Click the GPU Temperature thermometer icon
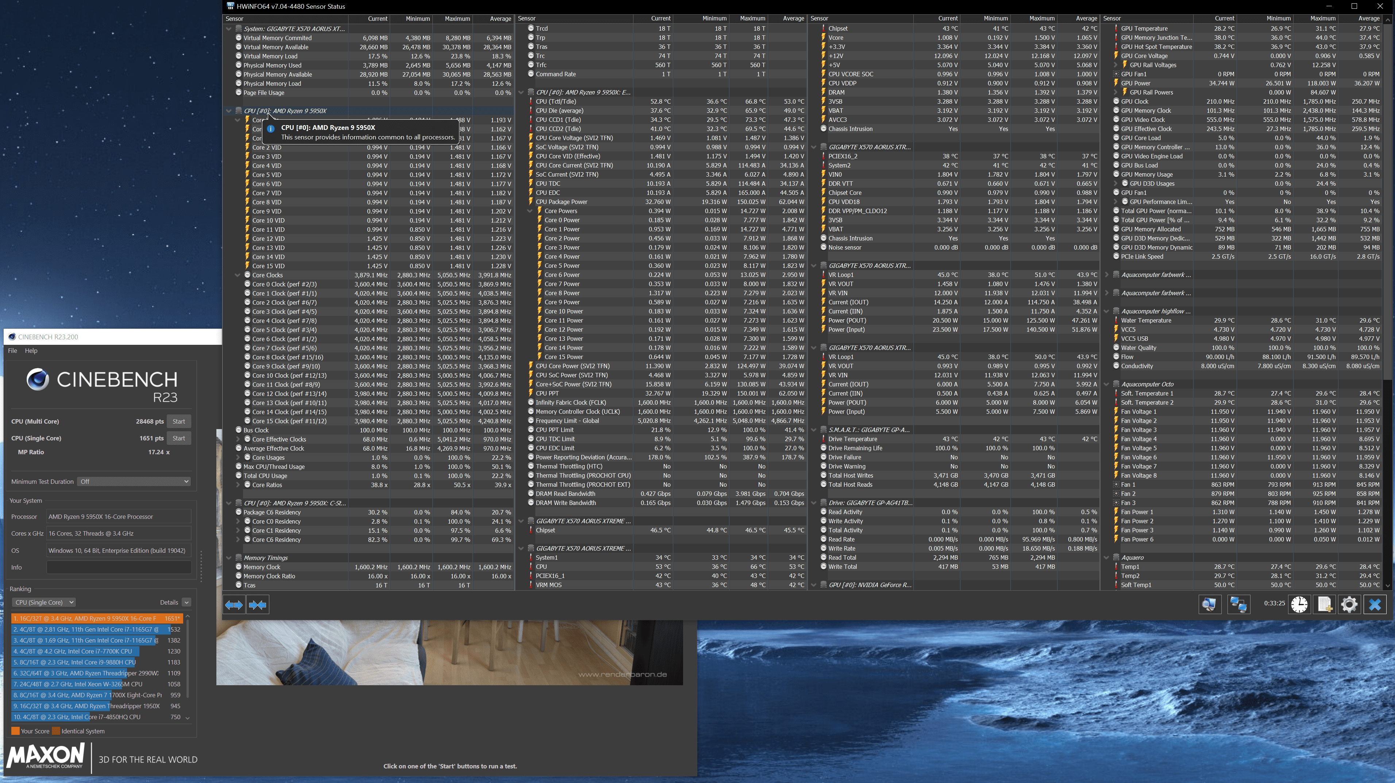The width and height of the screenshot is (1395, 783). [x=1116, y=29]
